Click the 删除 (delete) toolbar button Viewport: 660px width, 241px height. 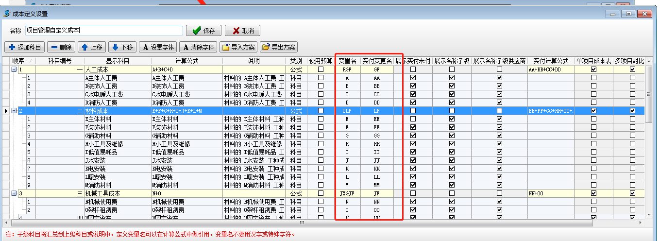(x=62, y=47)
